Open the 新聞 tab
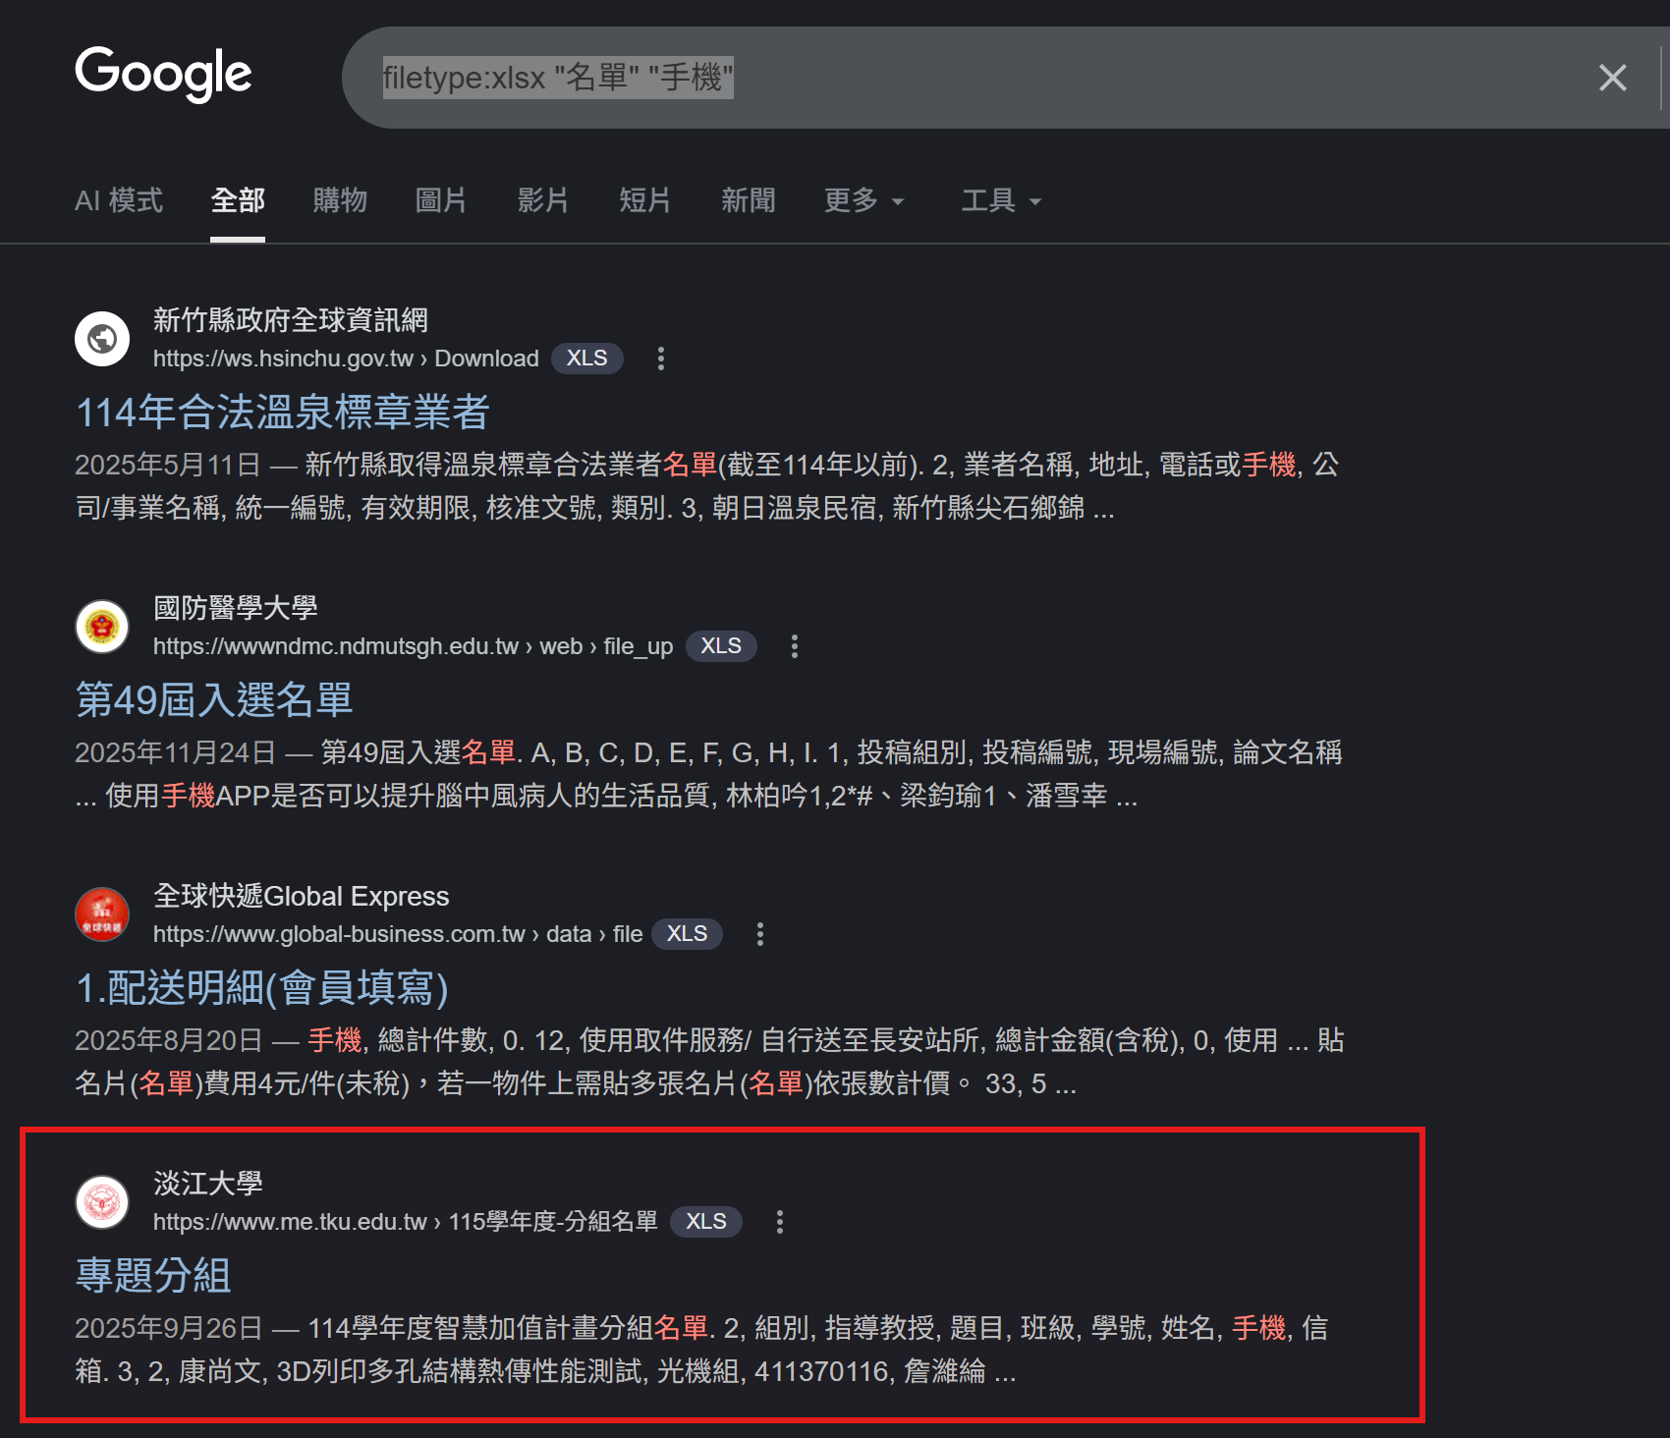This screenshot has width=1670, height=1438. (x=749, y=200)
